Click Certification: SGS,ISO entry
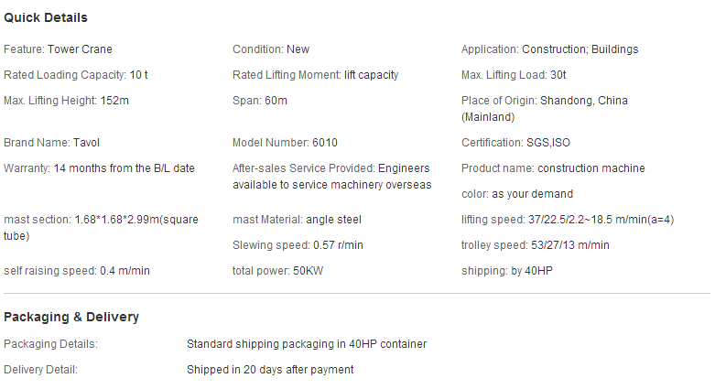The height and width of the screenshot is (389, 715). pyautogui.click(x=515, y=143)
